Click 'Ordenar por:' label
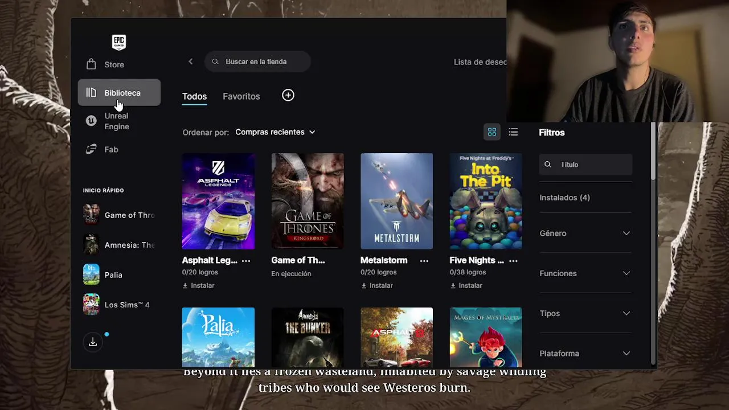 206,132
